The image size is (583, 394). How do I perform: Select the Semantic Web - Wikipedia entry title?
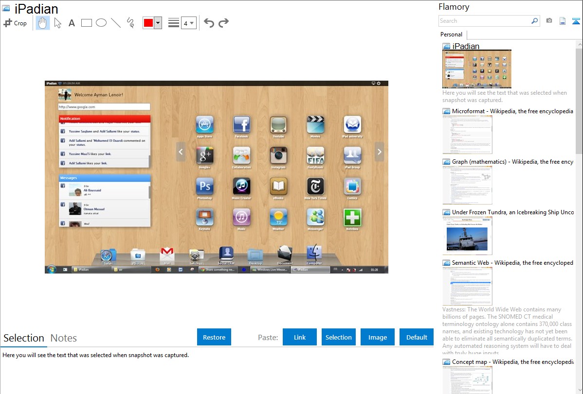(512, 262)
